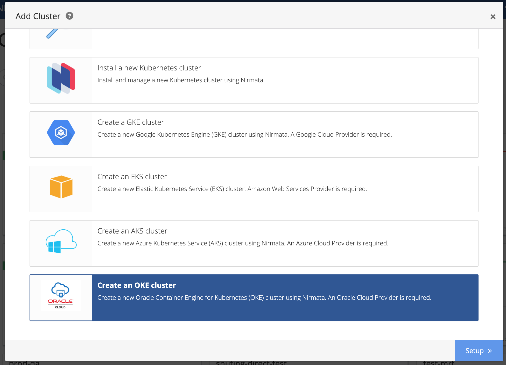This screenshot has height=365, width=506.
Task: Select the highlighted Create an OKE cluster
Action: [x=137, y=285]
